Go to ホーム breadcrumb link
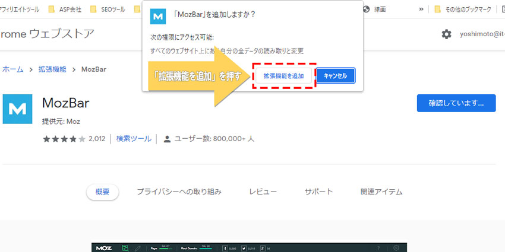This screenshot has height=252, width=505. tap(13, 69)
